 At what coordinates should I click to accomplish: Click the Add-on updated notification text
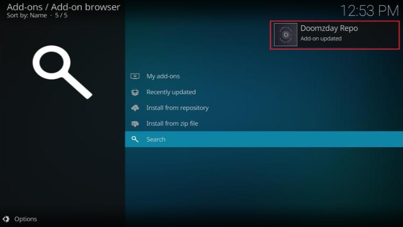pos(321,39)
